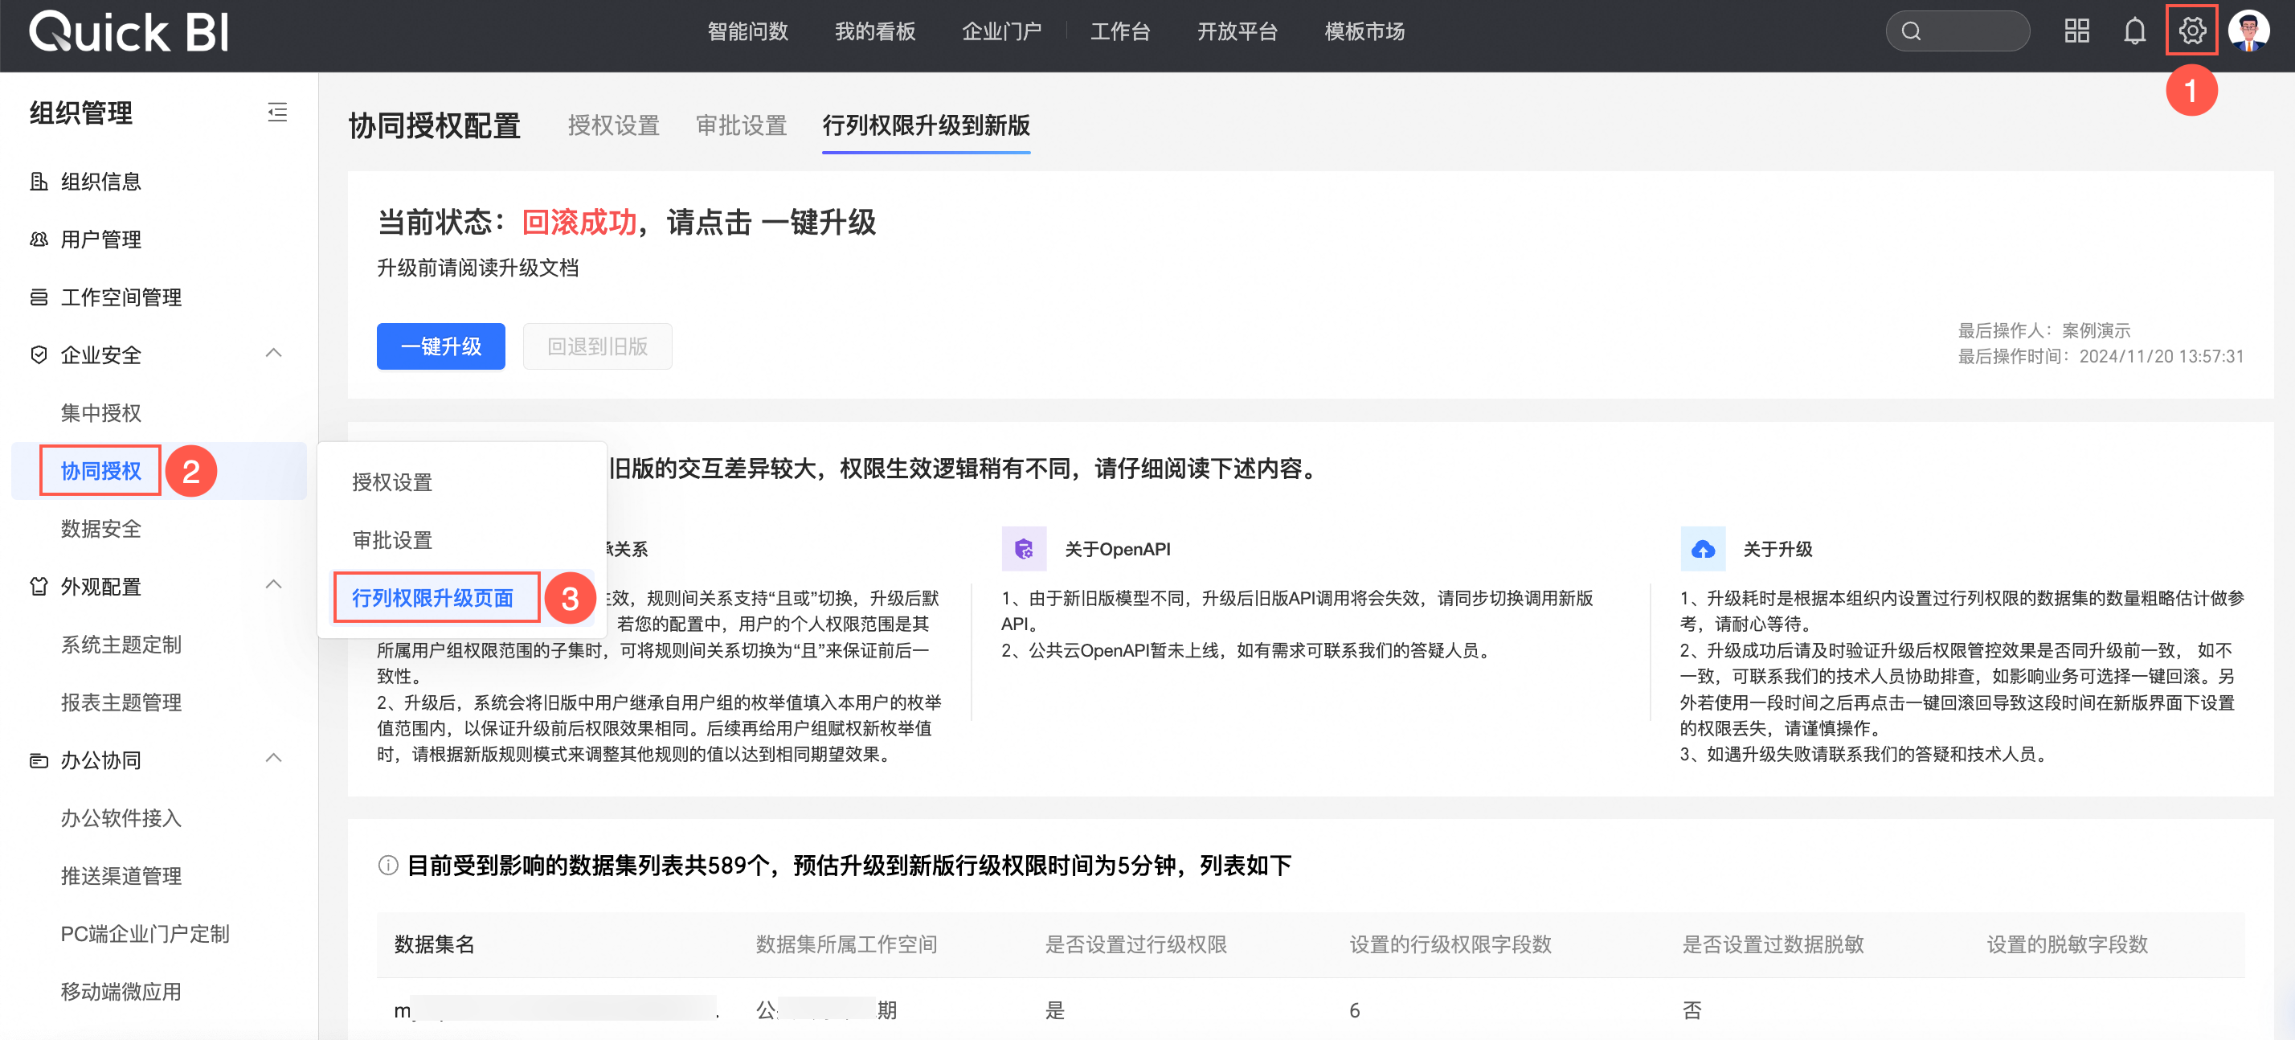This screenshot has width=2295, height=1040.
Task: Collapse the 企业安全 section chevron
Action: (274, 354)
